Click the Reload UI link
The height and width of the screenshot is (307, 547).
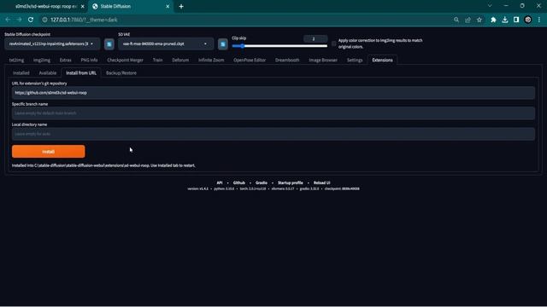tap(321, 182)
